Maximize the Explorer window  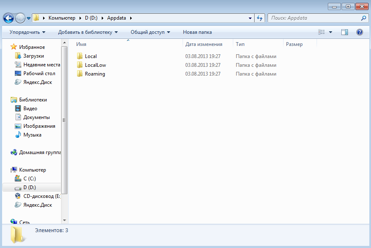tap(348, 7)
